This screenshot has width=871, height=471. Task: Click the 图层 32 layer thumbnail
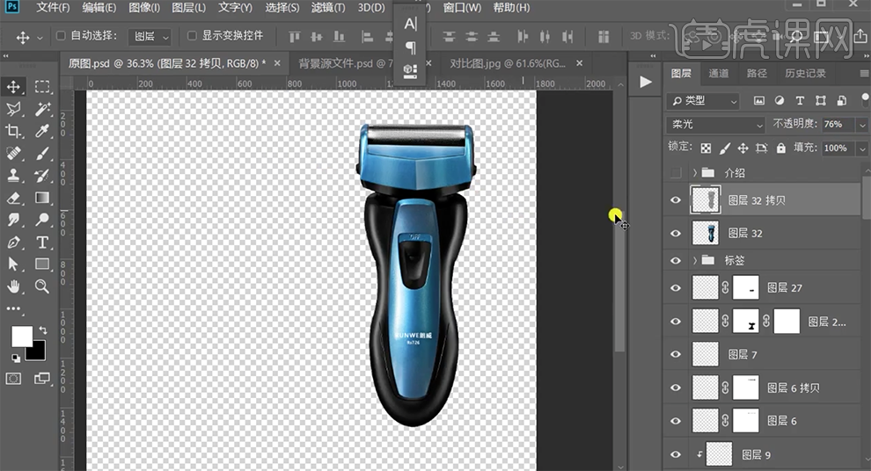click(706, 233)
